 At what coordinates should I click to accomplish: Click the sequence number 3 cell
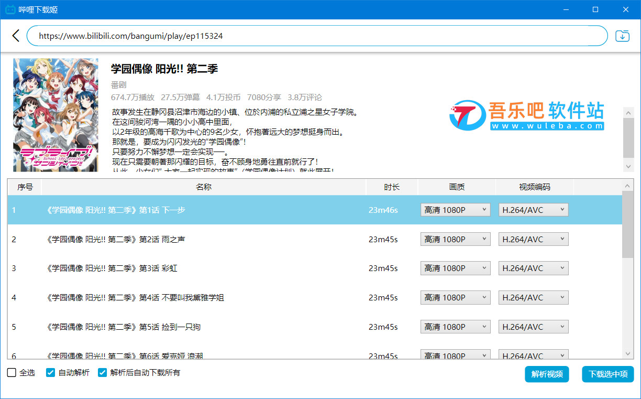[x=14, y=268]
